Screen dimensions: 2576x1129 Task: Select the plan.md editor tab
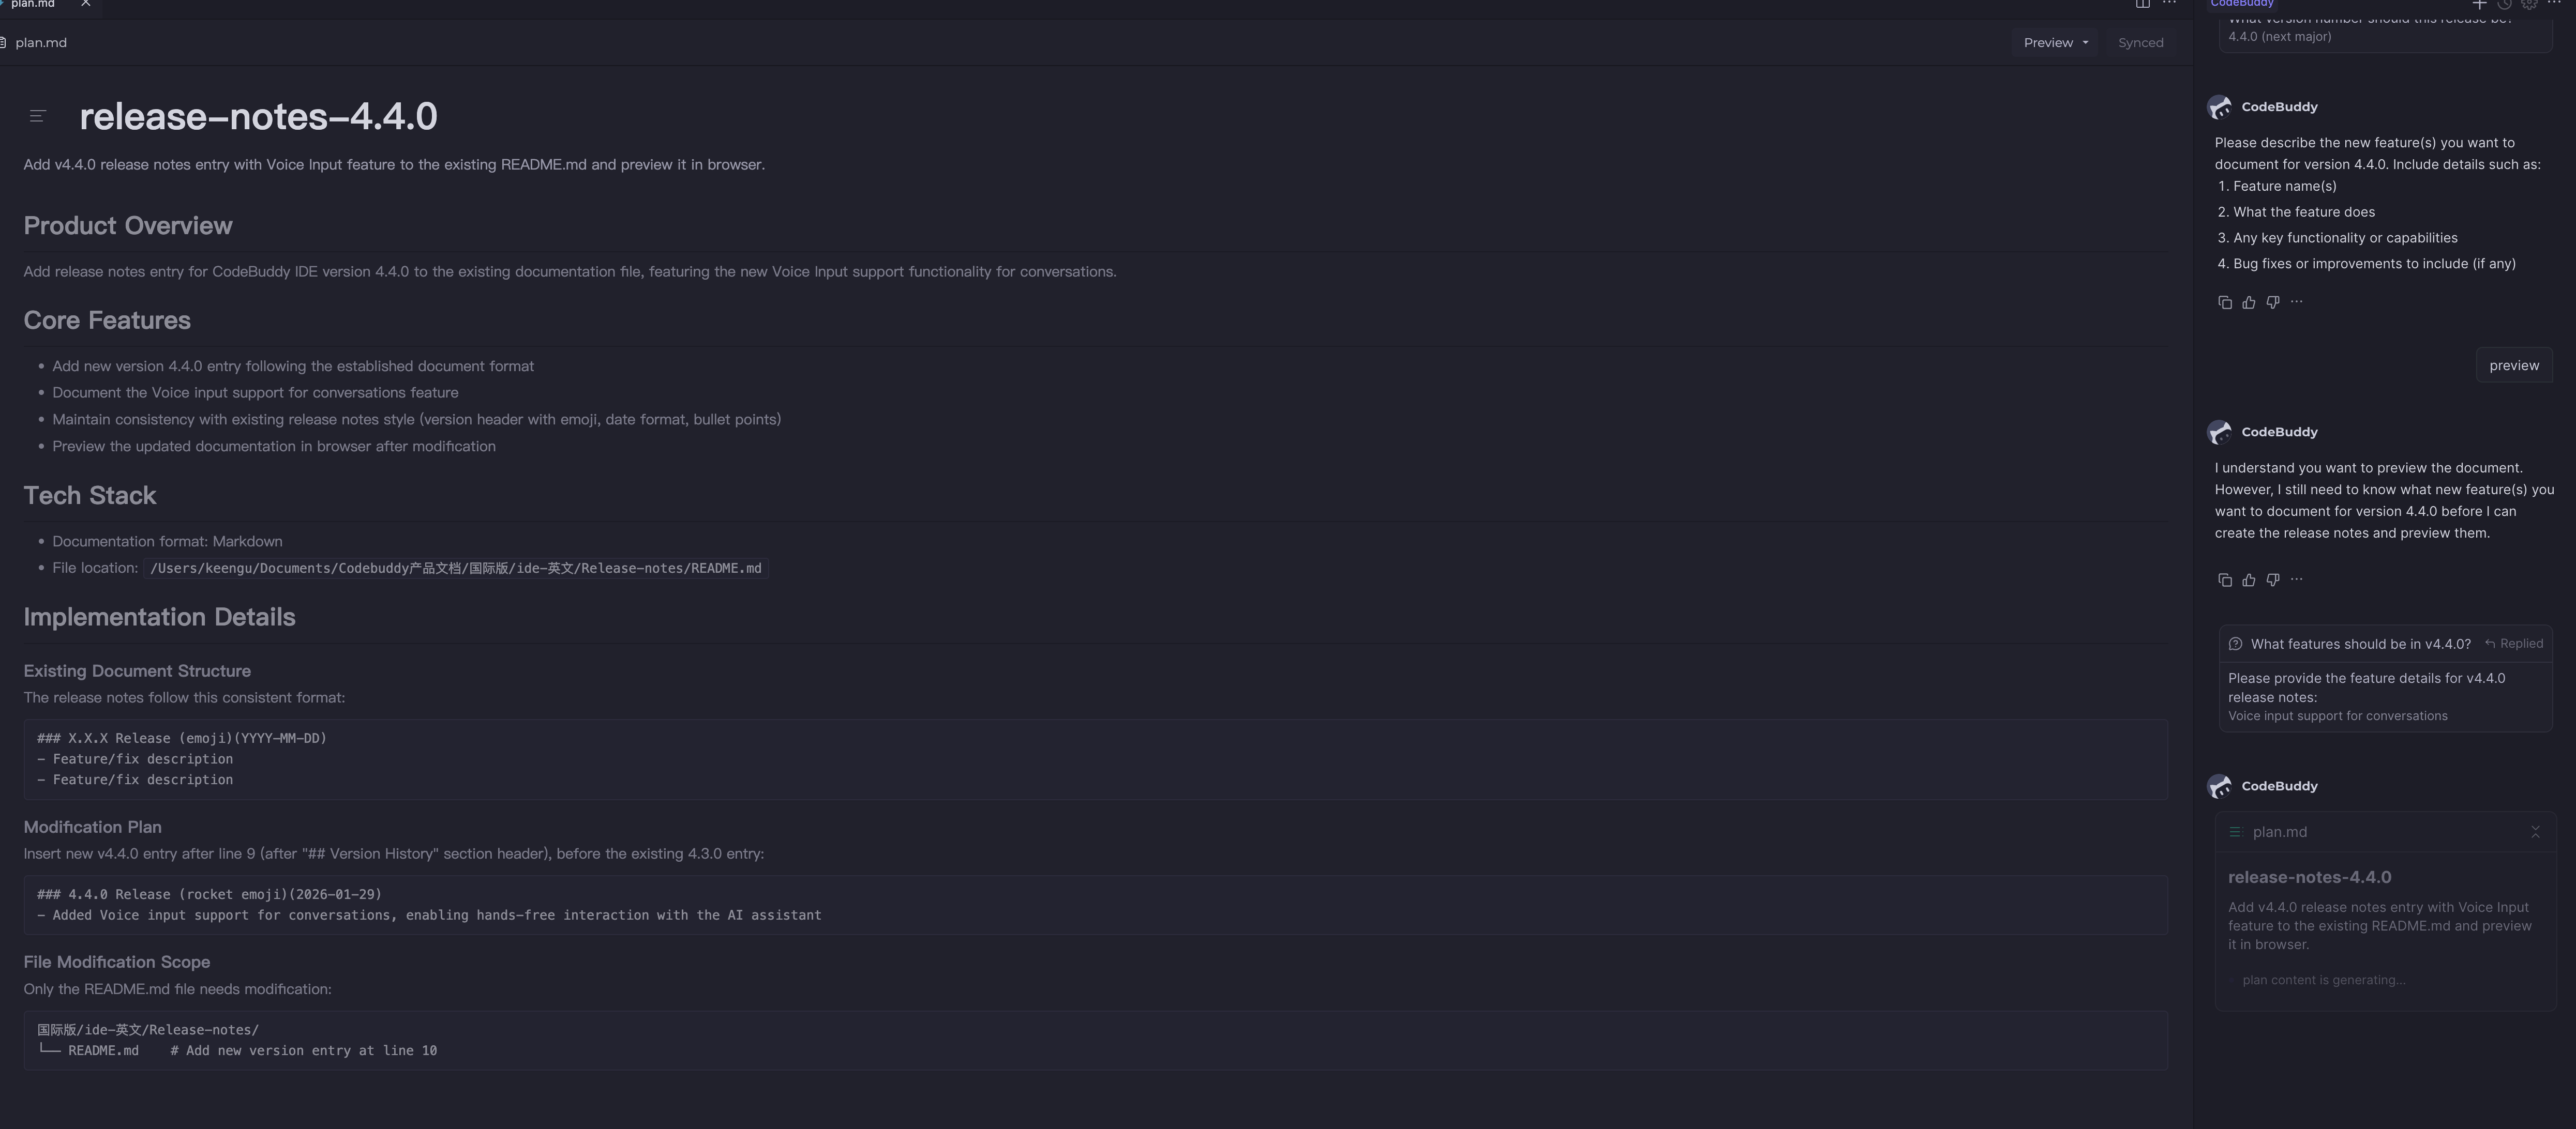33,4
